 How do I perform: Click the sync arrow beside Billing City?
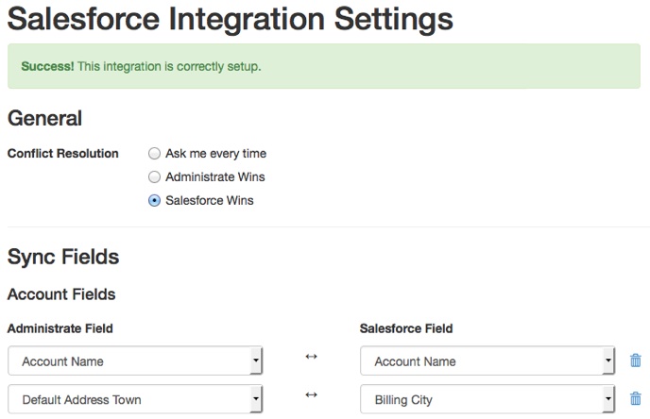tap(311, 394)
